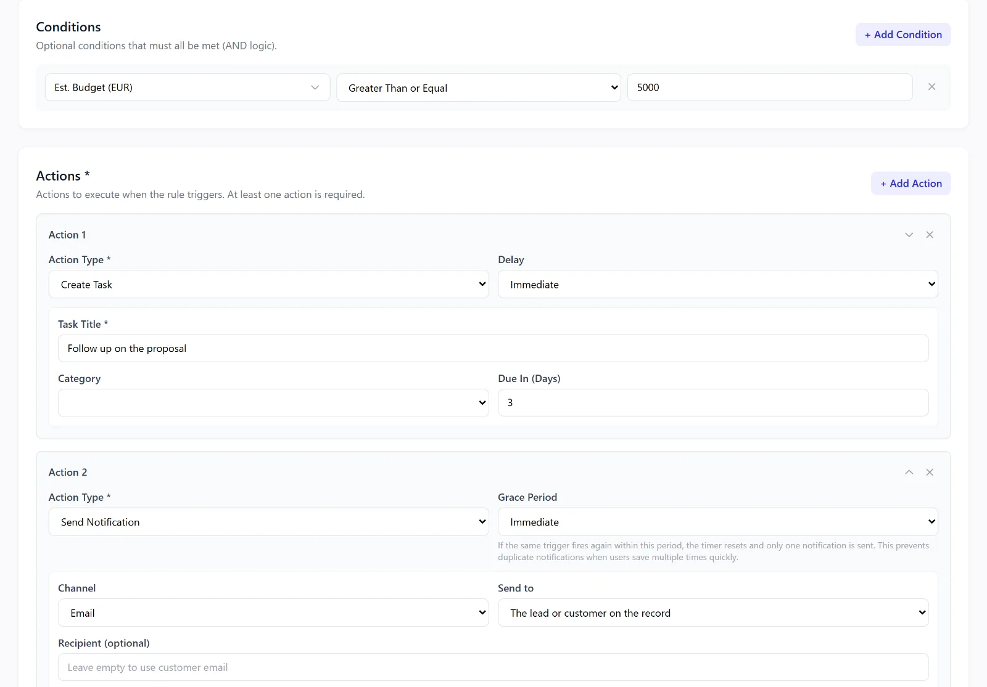
Task: Delete Action 2 with the X icon
Action: click(x=930, y=472)
